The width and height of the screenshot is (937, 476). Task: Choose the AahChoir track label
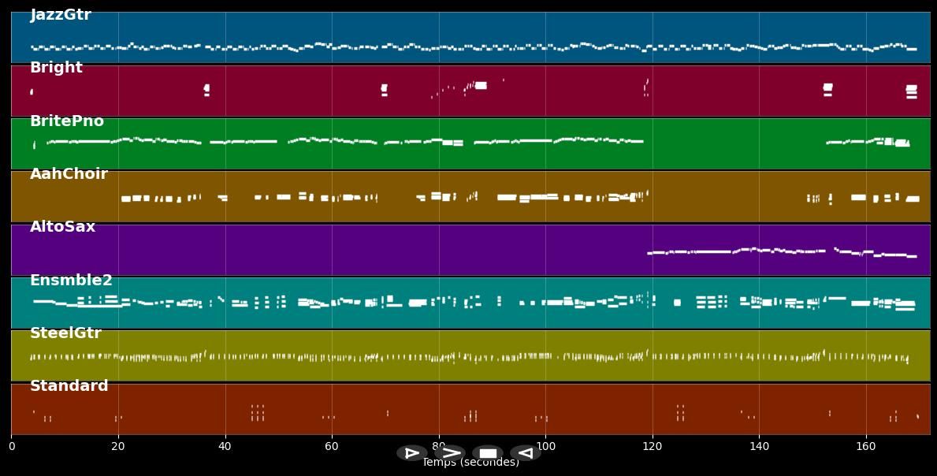click(69, 174)
